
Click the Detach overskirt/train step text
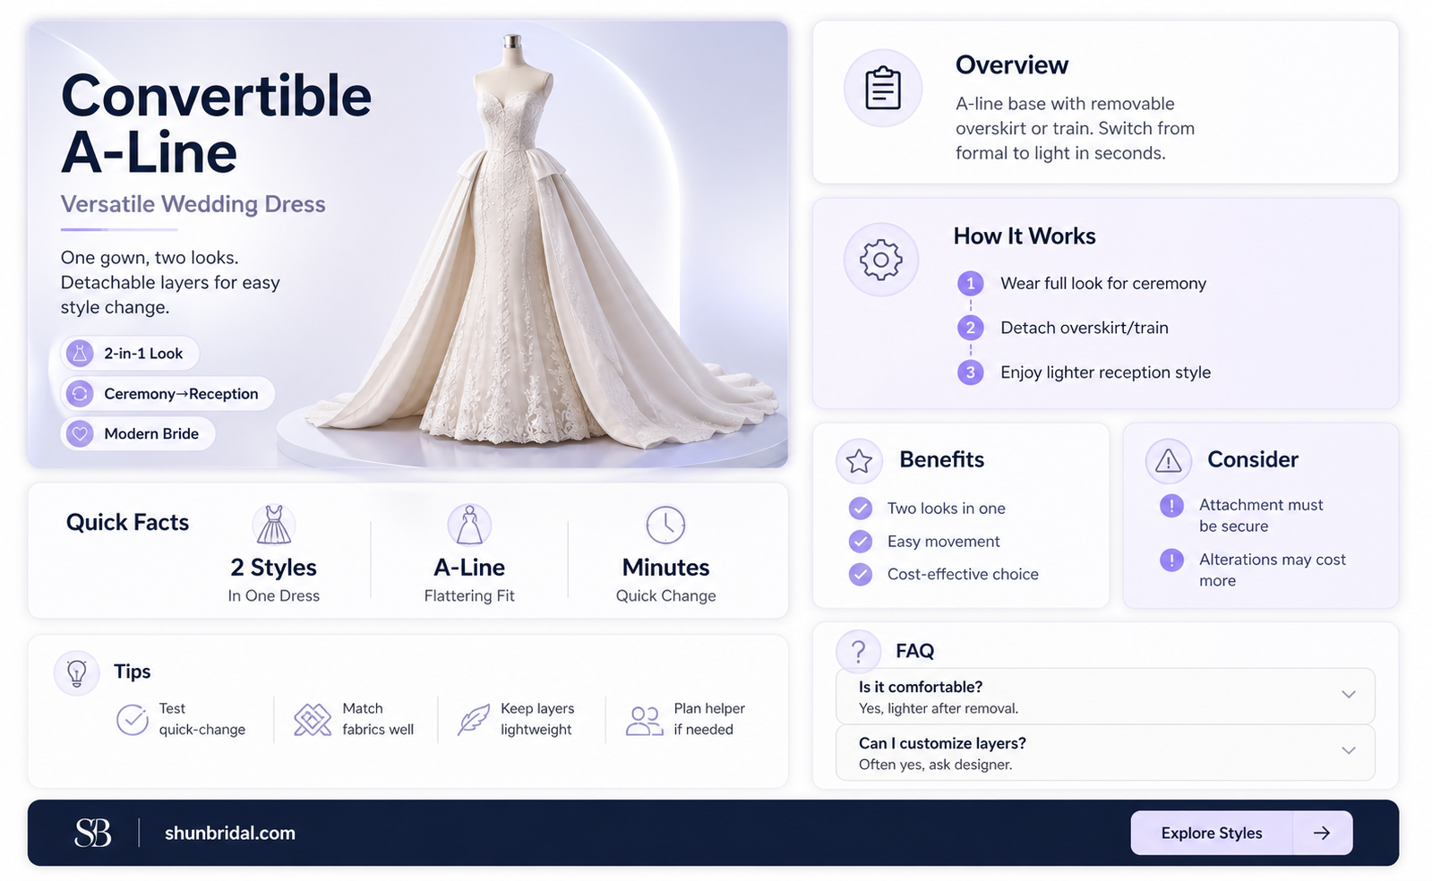[1085, 328]
